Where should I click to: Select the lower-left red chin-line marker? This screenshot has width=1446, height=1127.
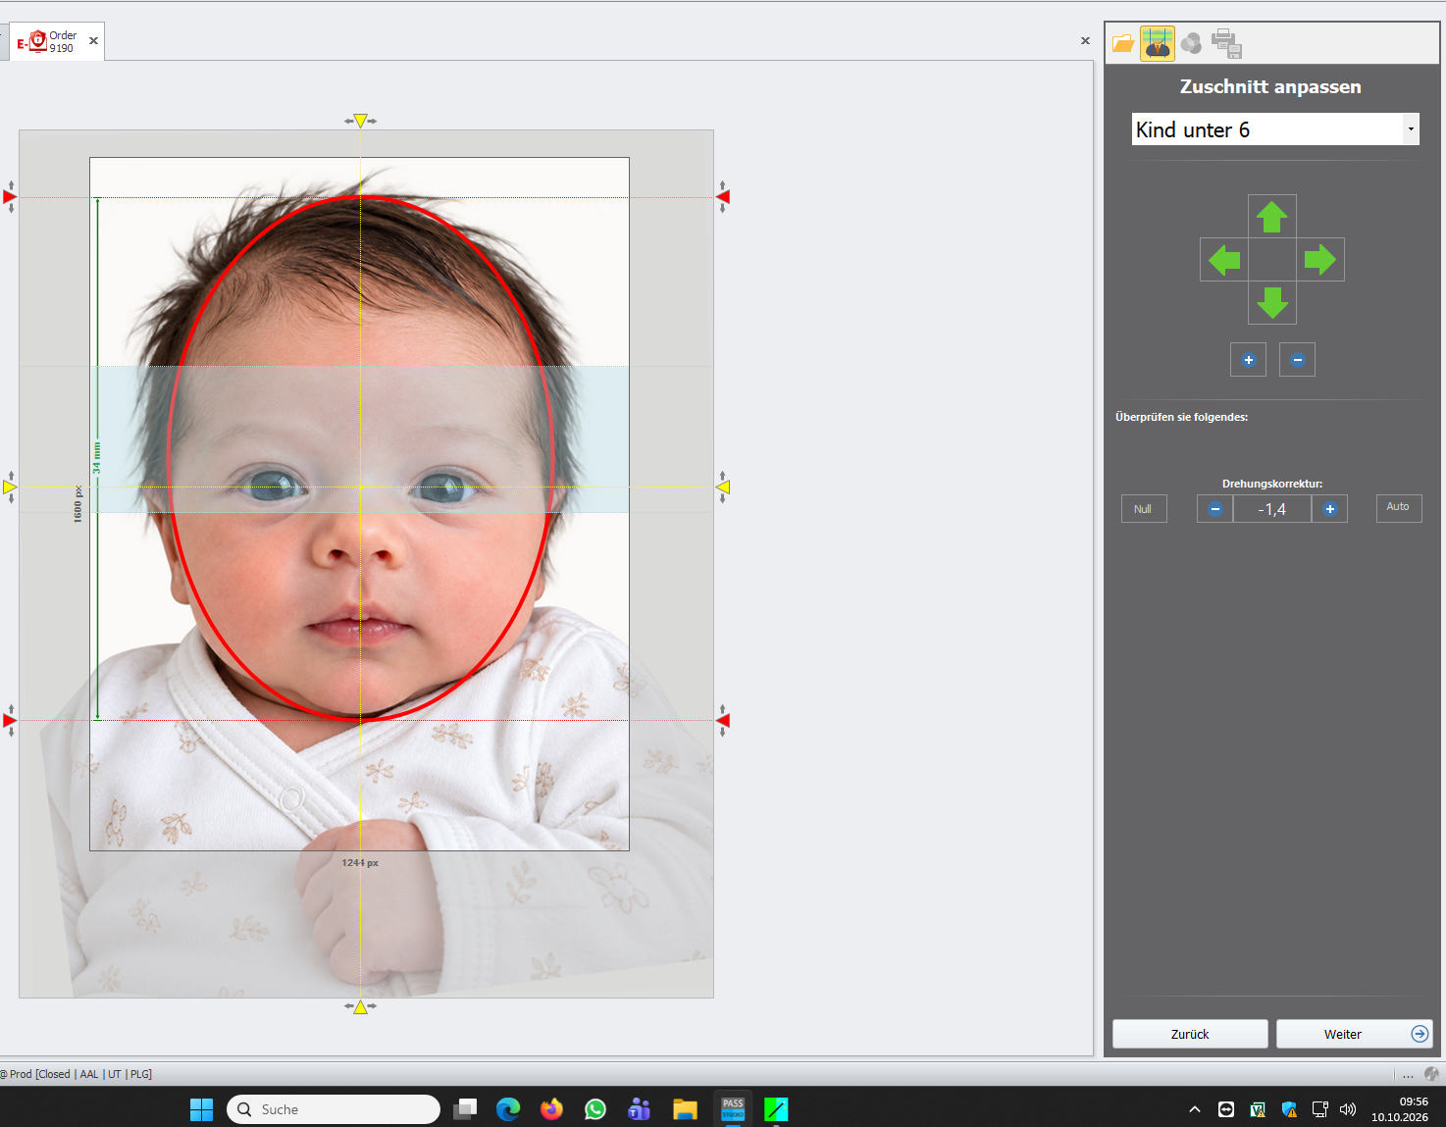coord(10,721)
